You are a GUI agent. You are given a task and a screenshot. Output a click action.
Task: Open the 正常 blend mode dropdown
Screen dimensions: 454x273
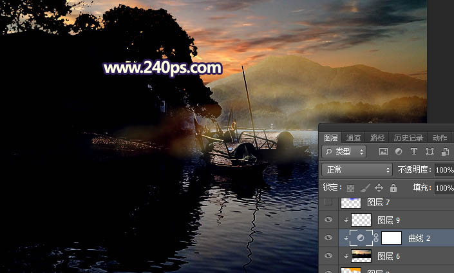[357, 170]
